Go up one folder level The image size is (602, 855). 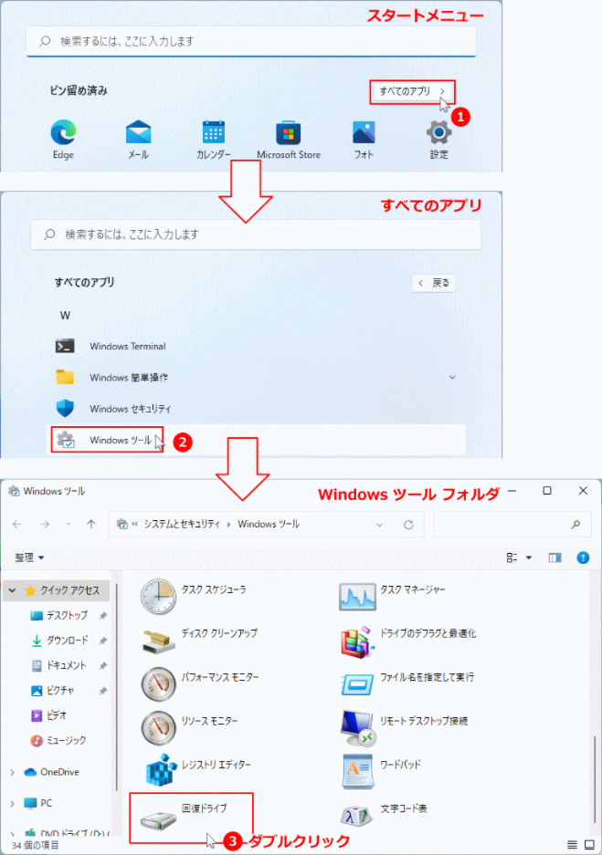pos(91,524)
